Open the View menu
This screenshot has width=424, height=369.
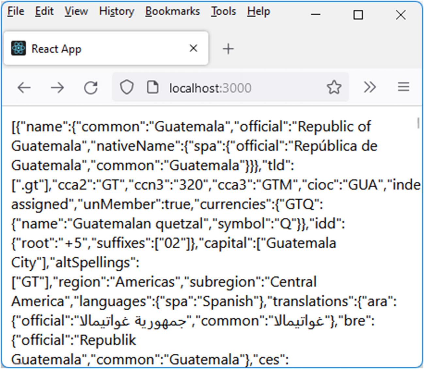coord(76,11)
